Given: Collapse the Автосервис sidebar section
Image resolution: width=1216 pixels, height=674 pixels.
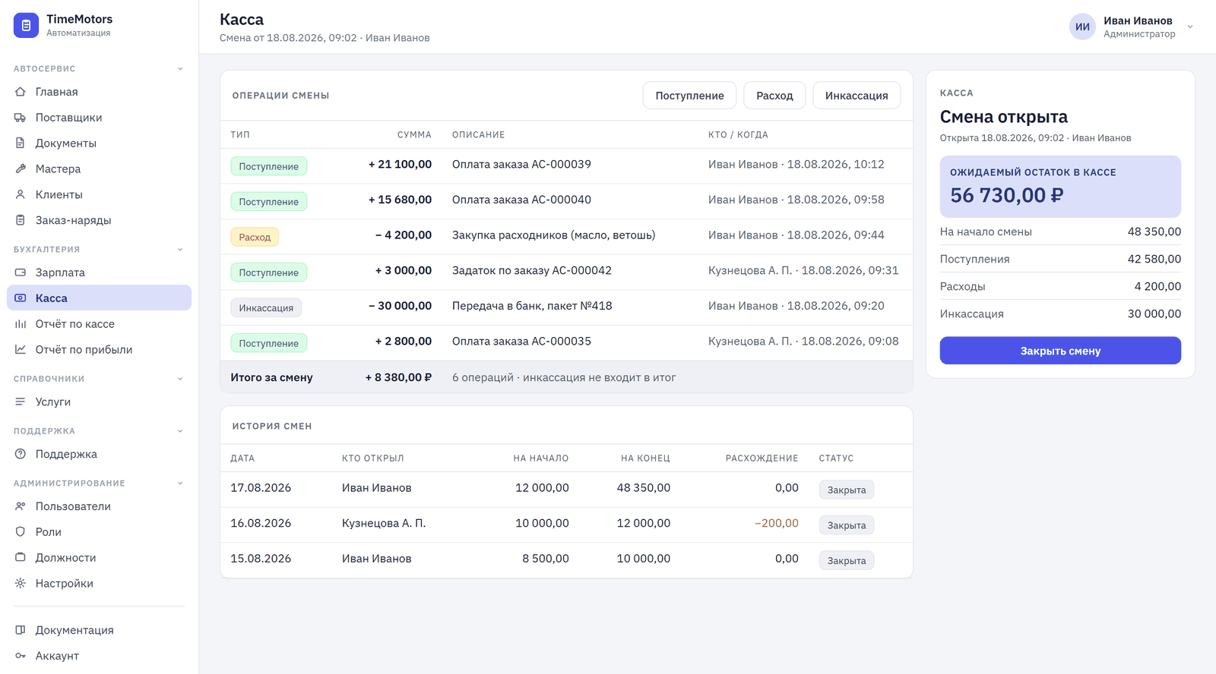Looking at the screenshot, I should (180, 69).
